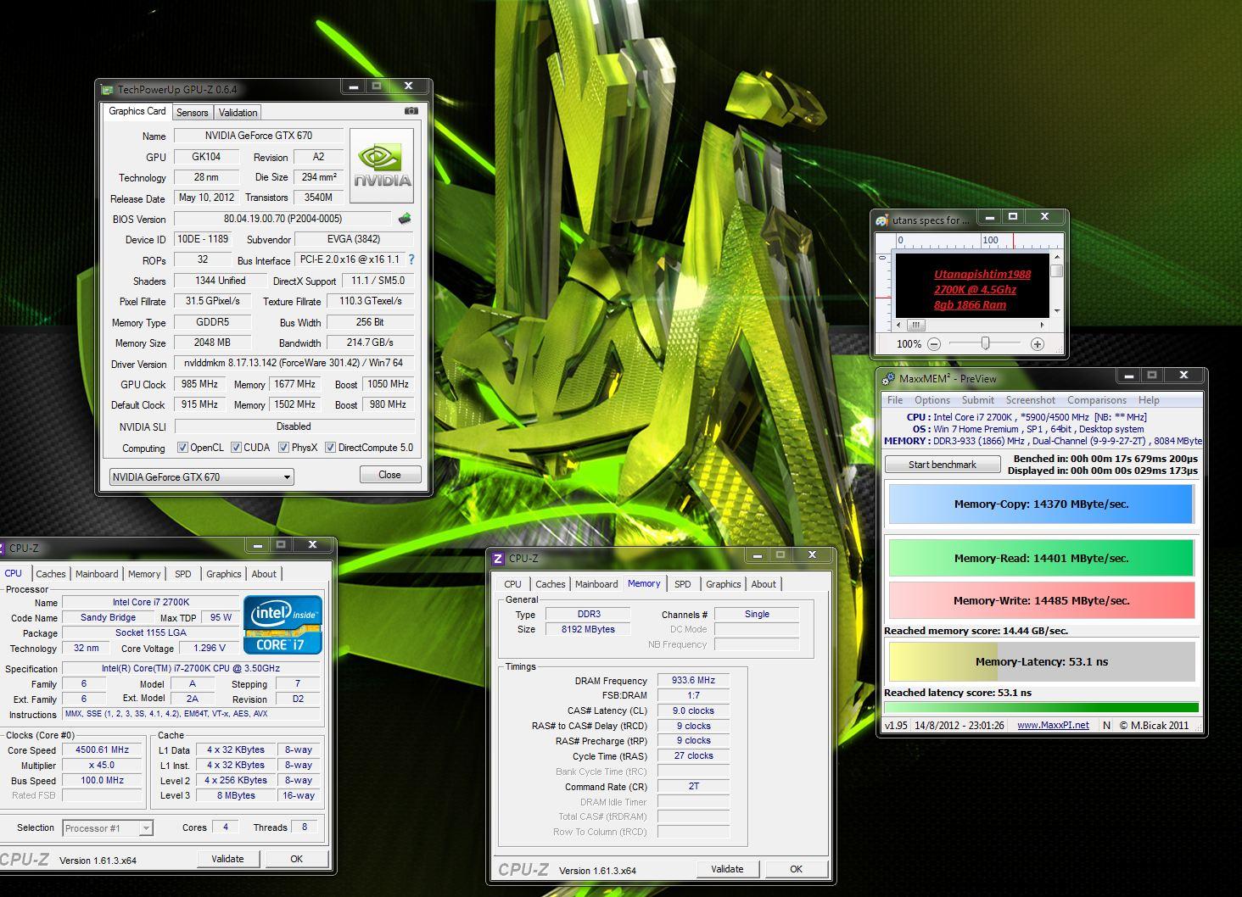Click the Intel Core i7 logo badge

[283, 625]
